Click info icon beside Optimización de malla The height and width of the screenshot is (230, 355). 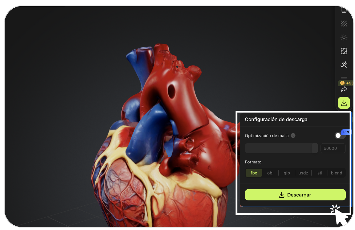(293, 136)
